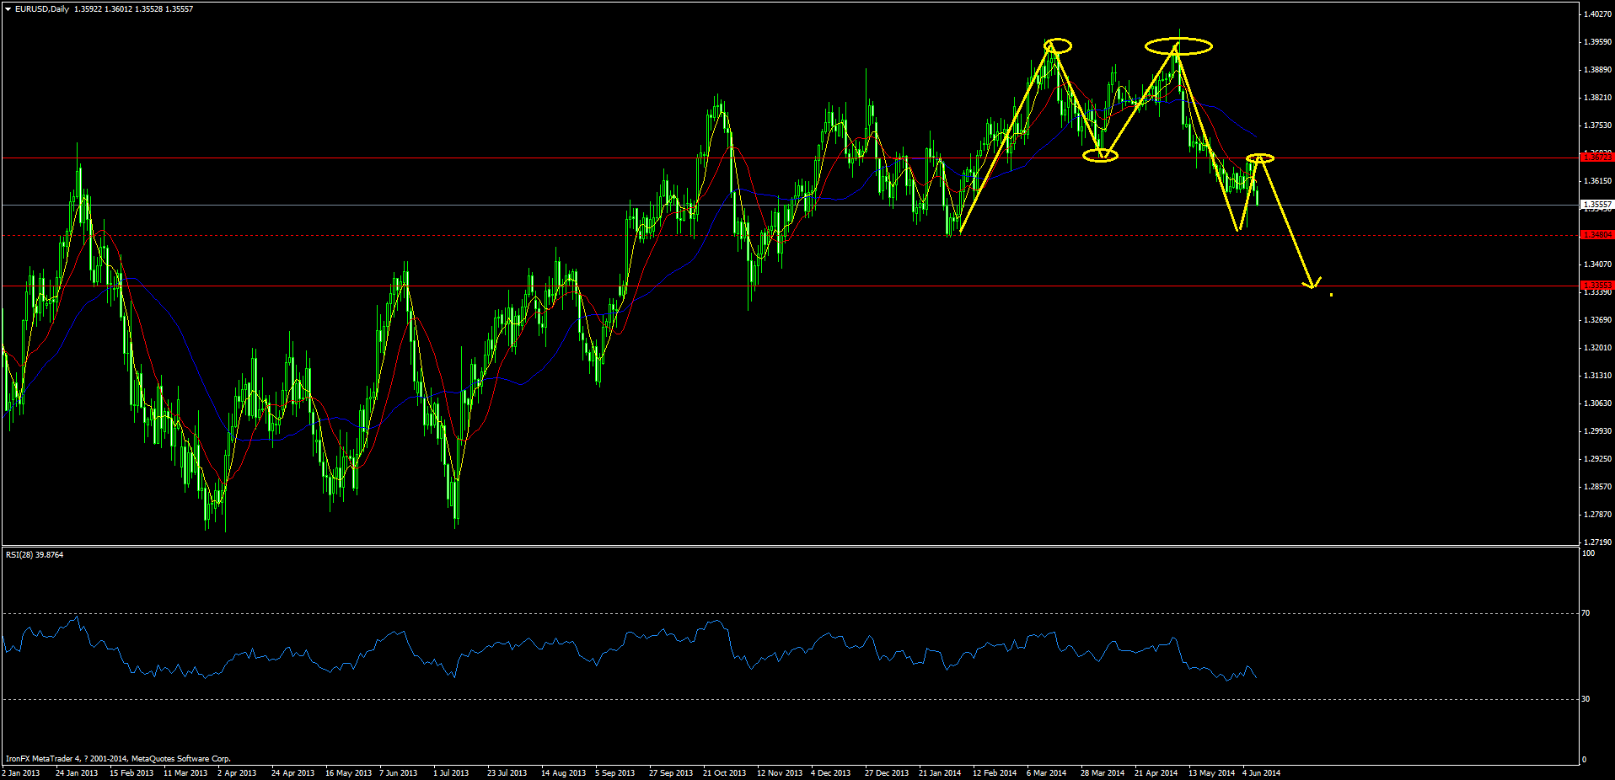
Task: Select the largest yellow ellipse at the April peak
Action: pos(1178,46)
